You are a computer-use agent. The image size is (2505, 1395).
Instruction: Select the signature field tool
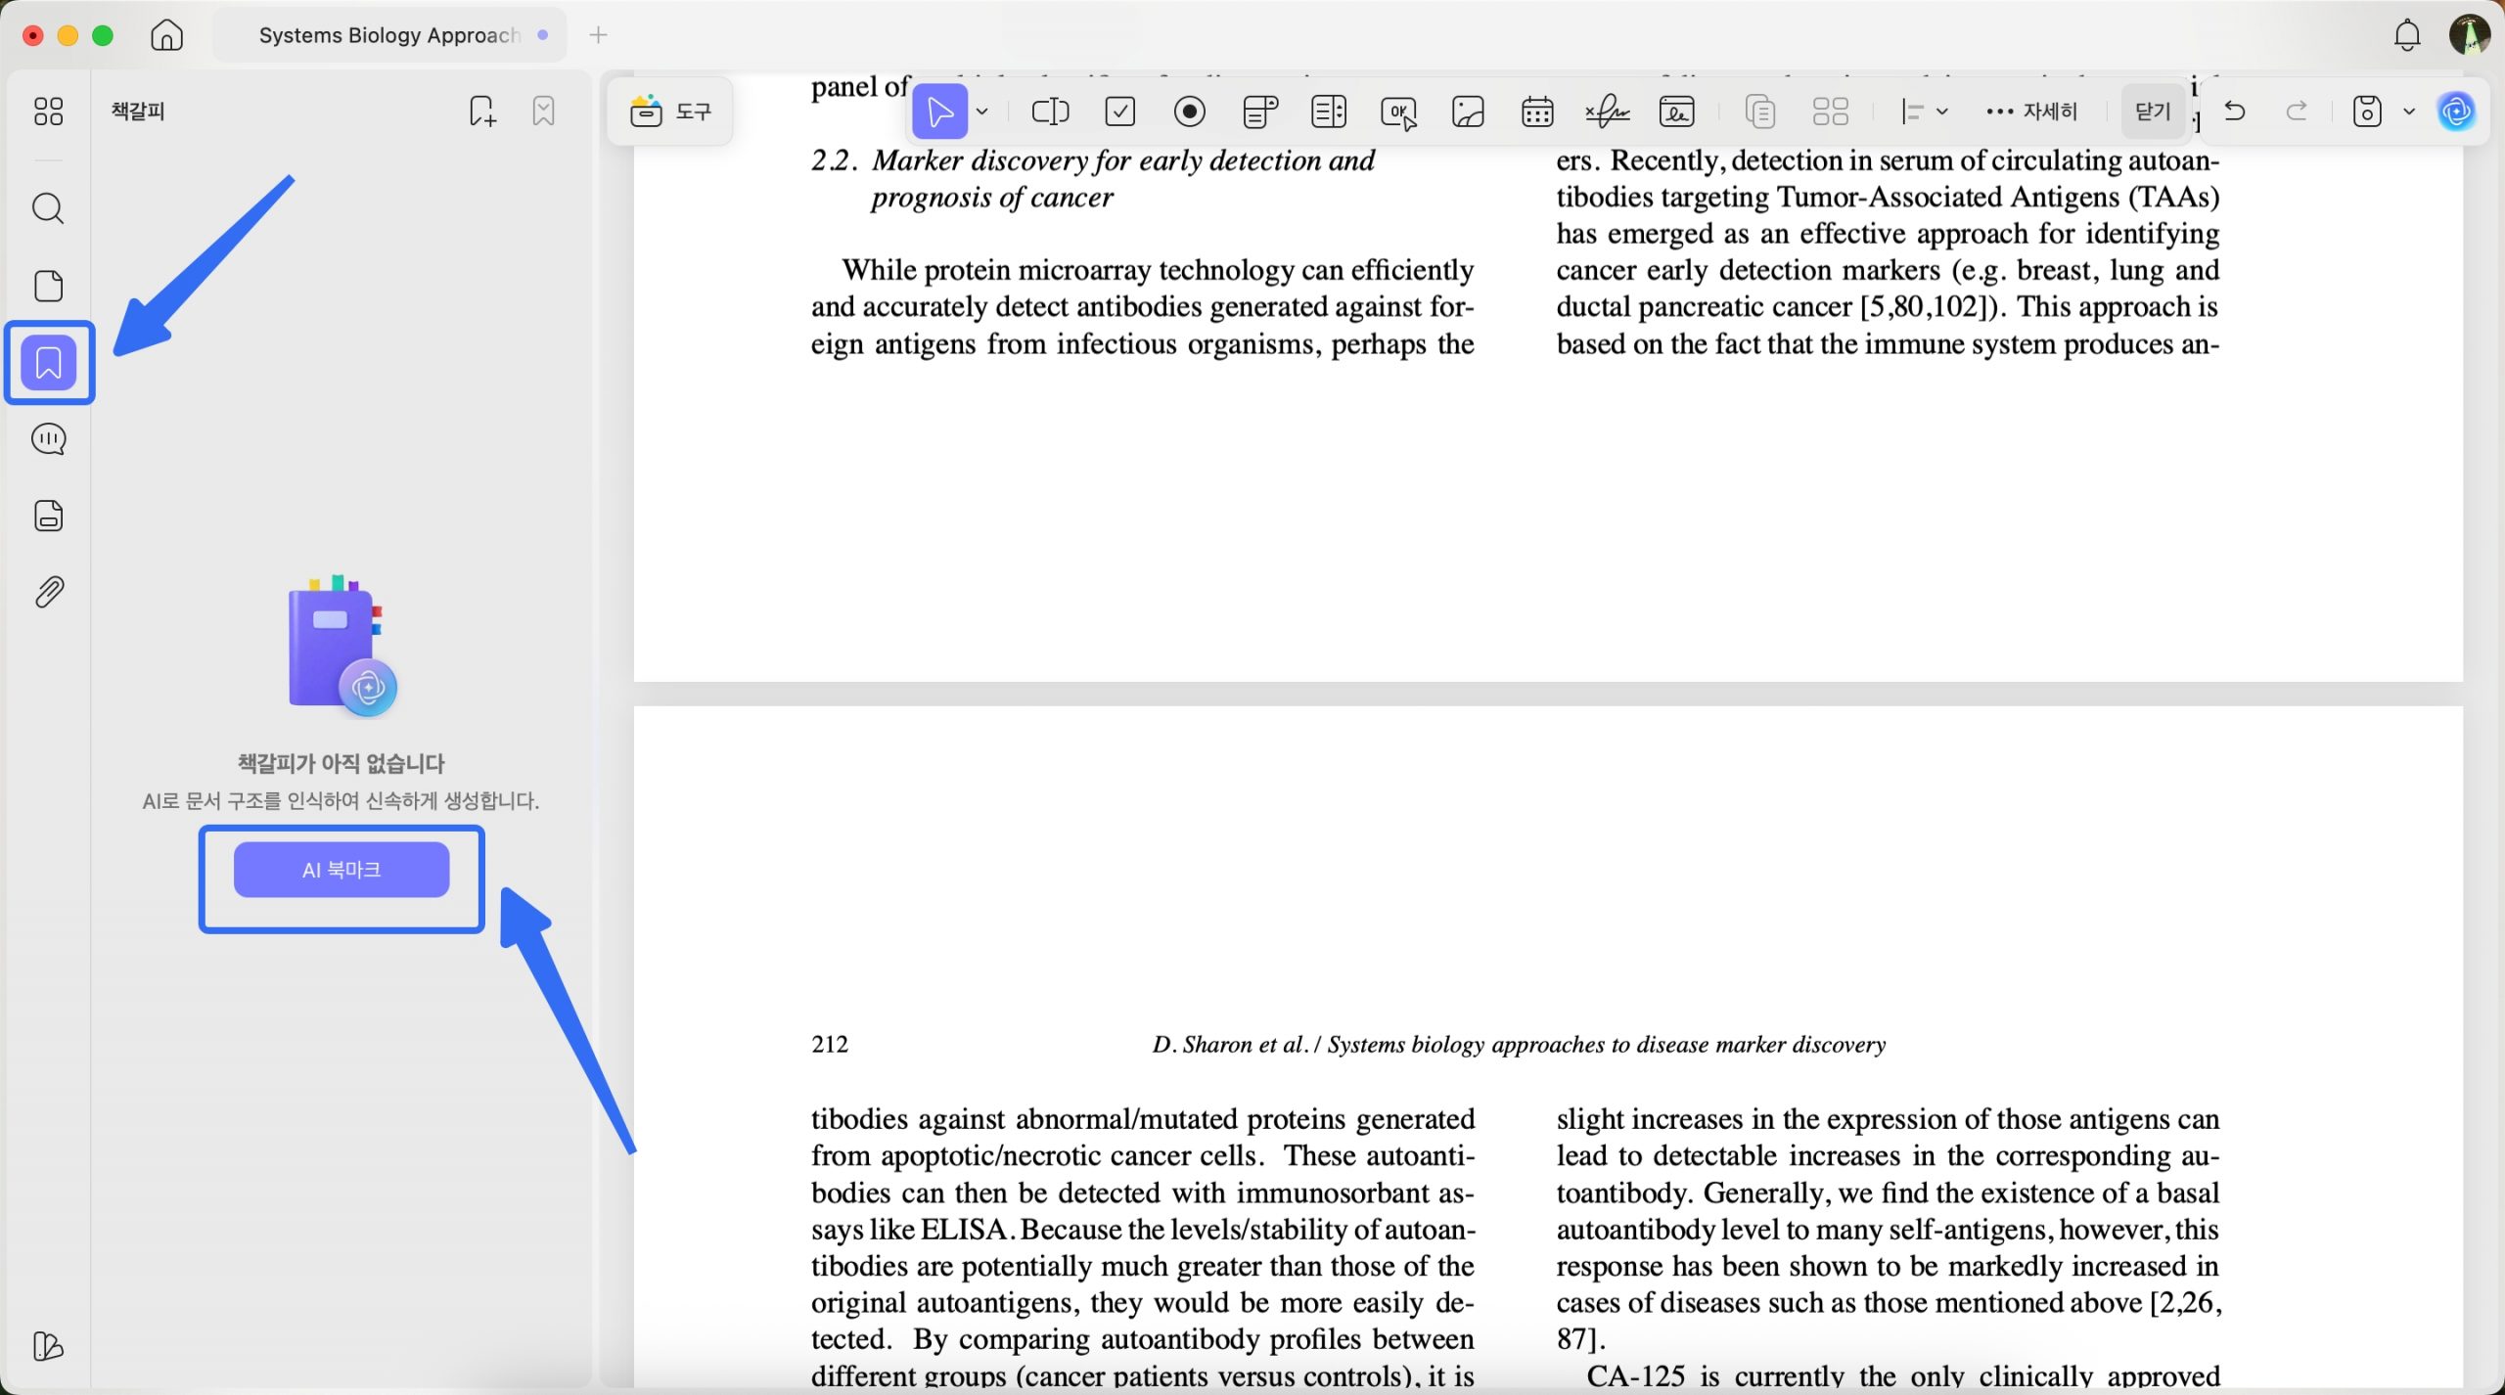point(1607,112)
